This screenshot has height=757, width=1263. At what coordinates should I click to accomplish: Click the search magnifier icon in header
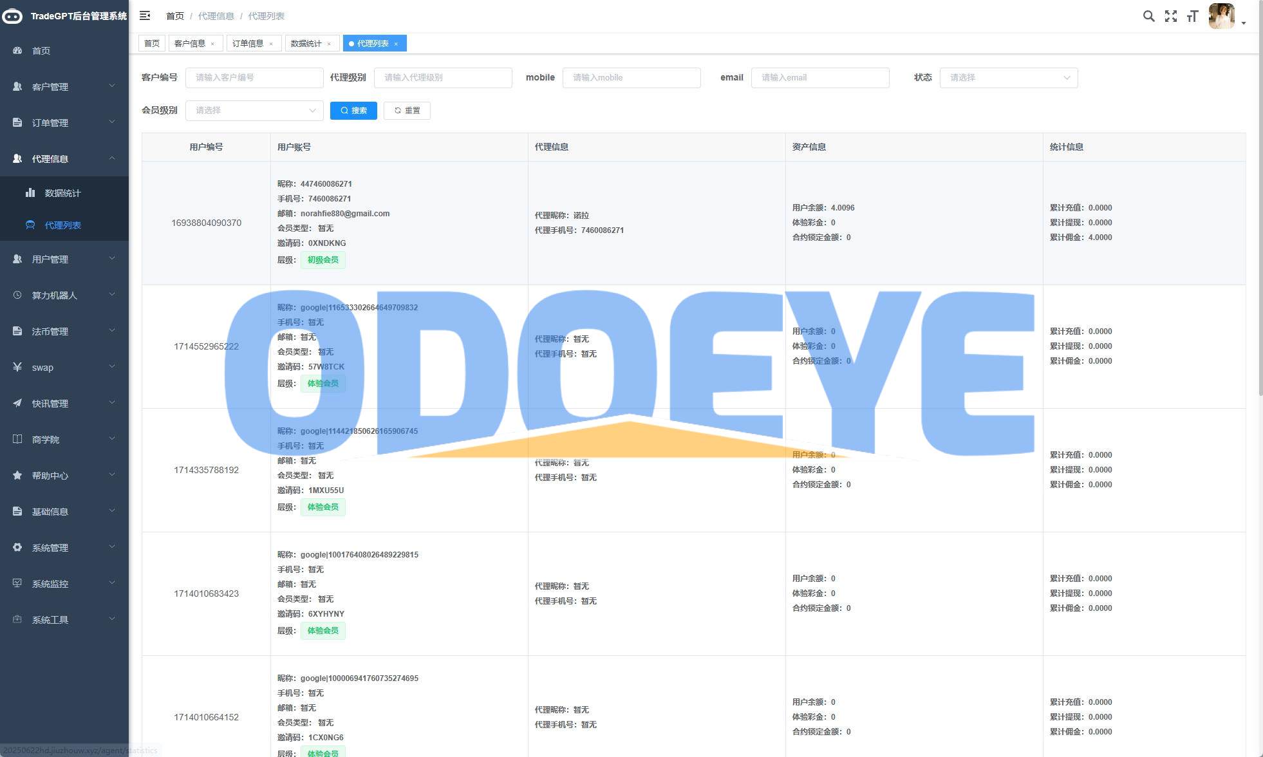click(1148, 16)
